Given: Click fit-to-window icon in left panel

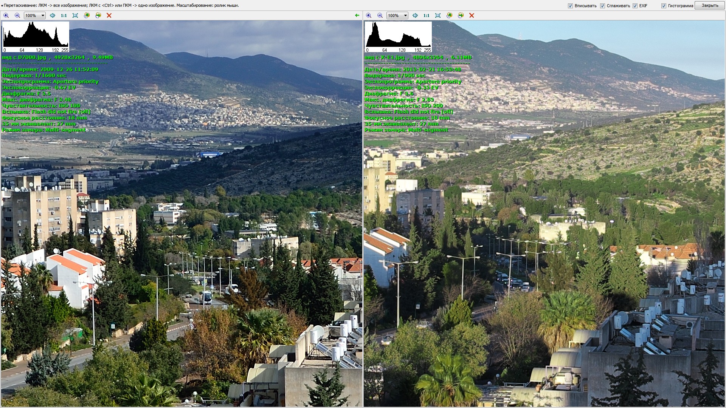Looking at the screenshot, I should pos(75,15).
